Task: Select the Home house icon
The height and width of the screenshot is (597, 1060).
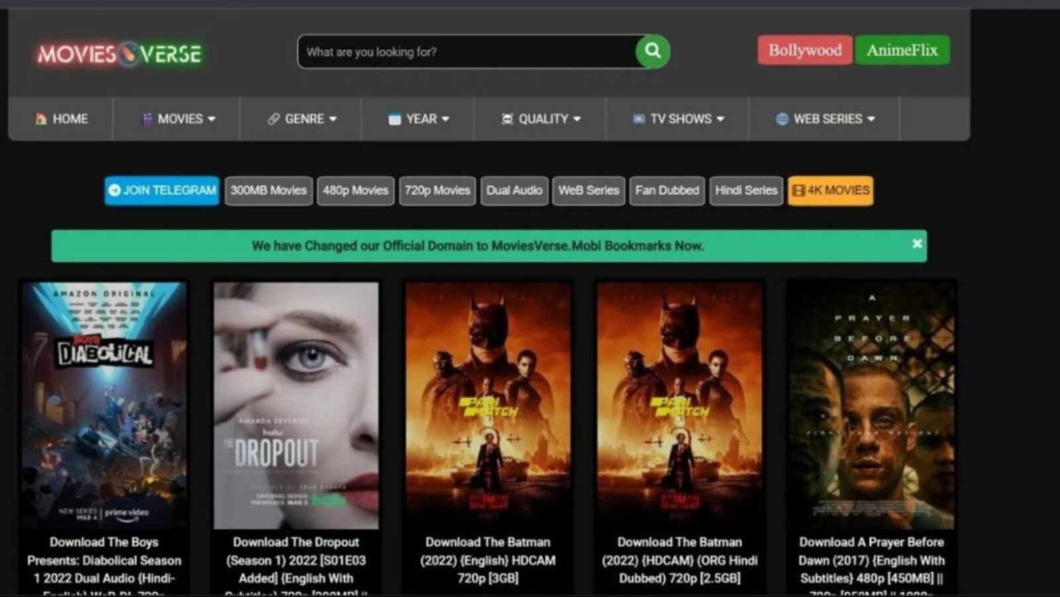Action: point(41,119)
